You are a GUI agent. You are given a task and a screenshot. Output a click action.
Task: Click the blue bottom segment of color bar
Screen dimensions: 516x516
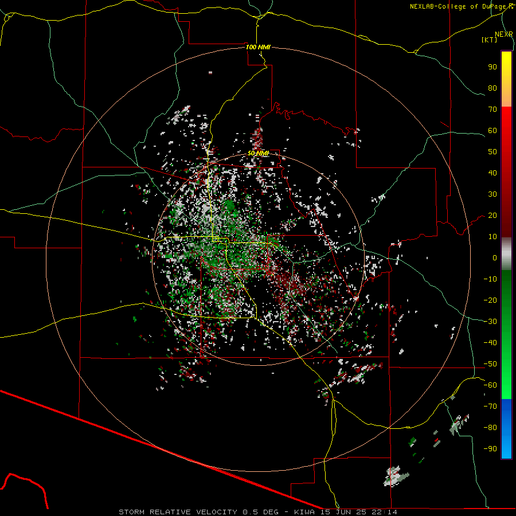pyautogui.click(x=506, y=429)
